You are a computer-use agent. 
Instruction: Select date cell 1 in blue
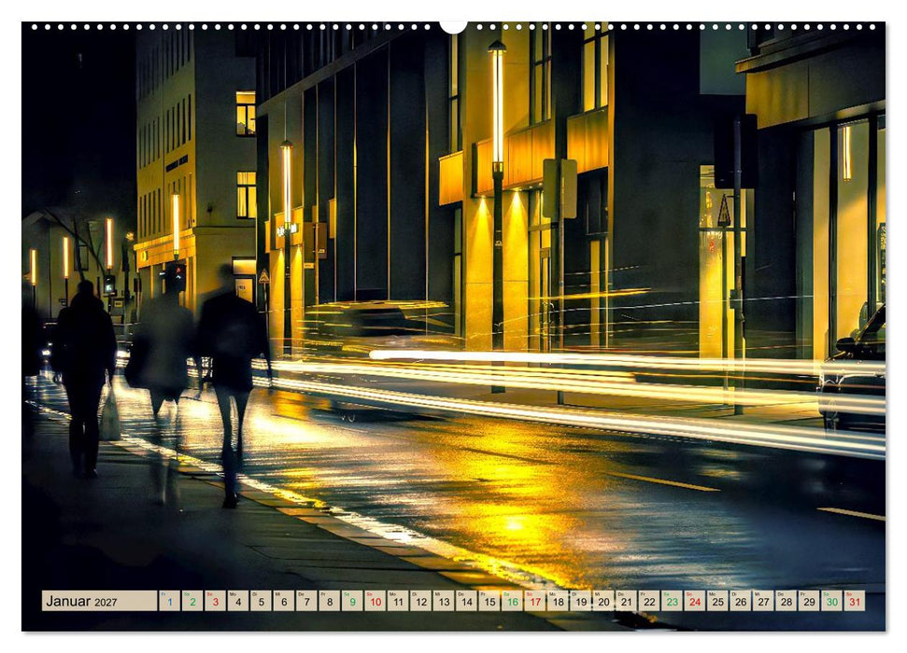tap(169, 601)
